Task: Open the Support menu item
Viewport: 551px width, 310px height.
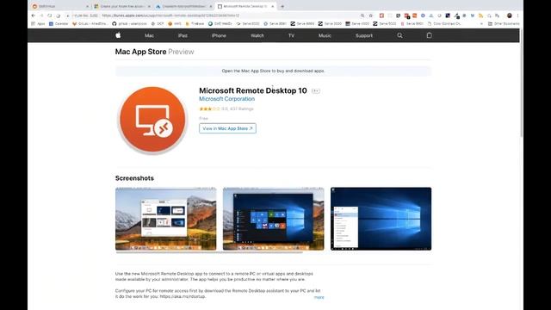Action: tap(364, 35)
